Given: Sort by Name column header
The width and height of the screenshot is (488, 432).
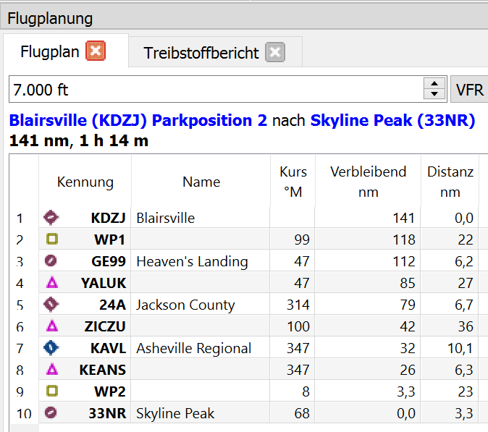Looking at the screenshot, I should pos(201,182).
